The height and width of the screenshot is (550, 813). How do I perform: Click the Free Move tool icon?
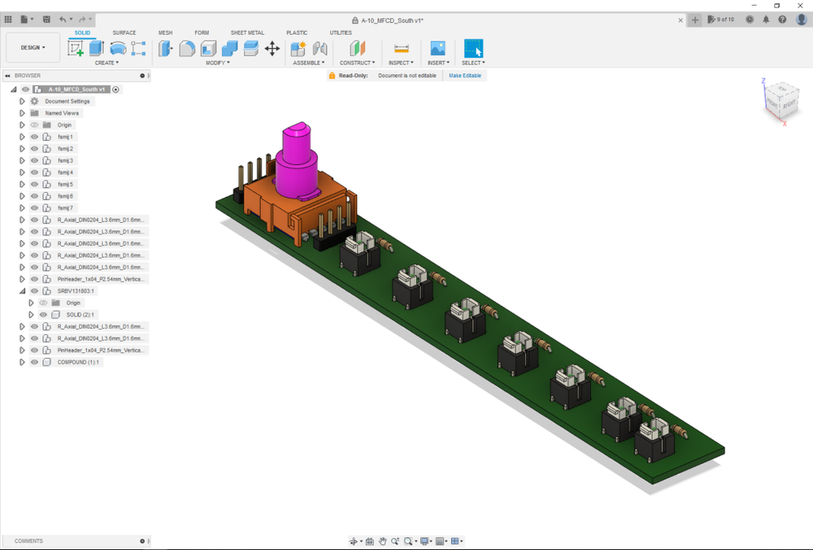tap(272, 48)
